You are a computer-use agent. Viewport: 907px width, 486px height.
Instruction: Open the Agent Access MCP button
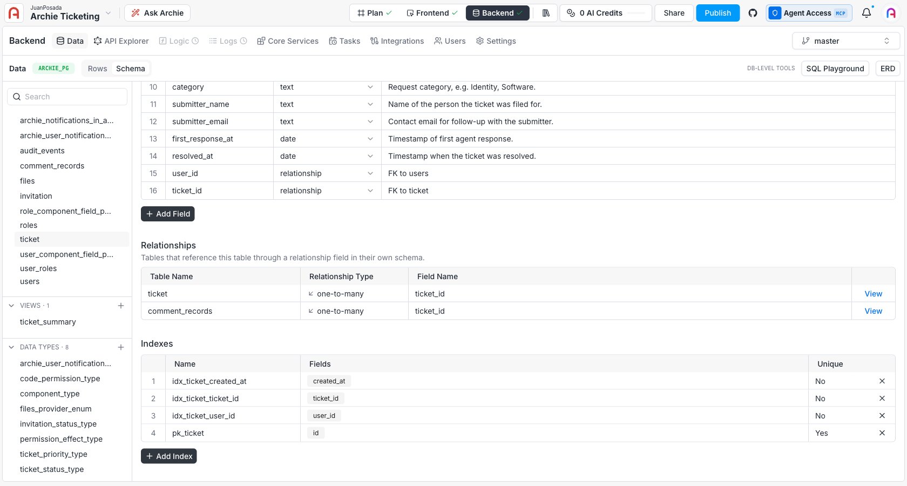tap(809, 13)
